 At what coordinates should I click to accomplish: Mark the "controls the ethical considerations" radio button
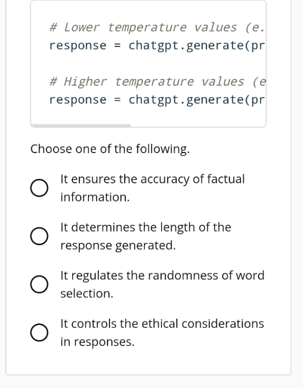point(39,332)
